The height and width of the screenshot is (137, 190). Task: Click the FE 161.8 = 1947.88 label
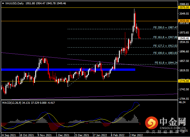coord(165,37)
